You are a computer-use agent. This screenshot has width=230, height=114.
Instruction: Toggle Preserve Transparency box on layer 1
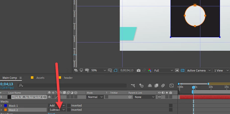pos(106,97)
